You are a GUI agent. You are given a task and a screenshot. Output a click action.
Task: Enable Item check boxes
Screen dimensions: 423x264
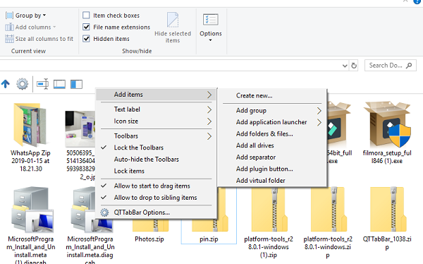(86, 15)
